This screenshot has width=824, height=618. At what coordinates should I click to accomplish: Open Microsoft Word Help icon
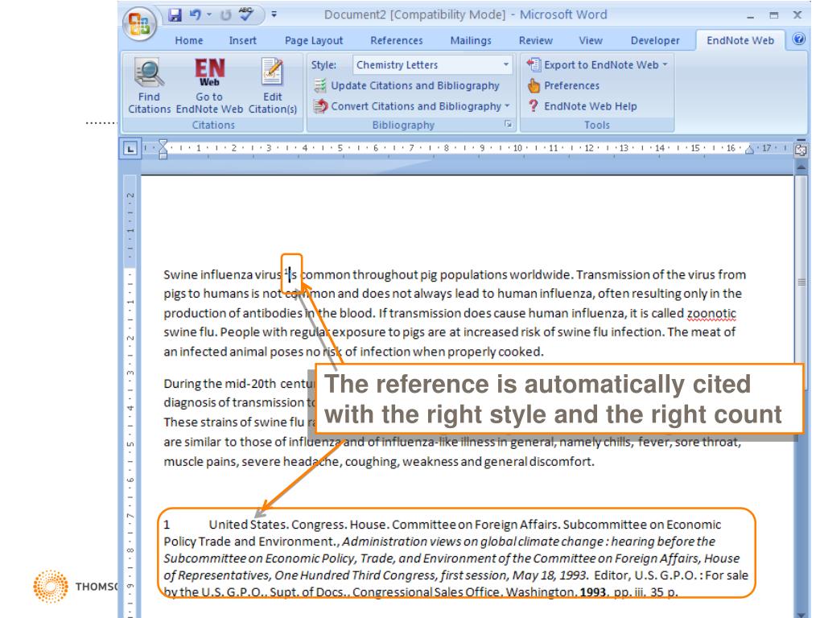tap(799, 39)
